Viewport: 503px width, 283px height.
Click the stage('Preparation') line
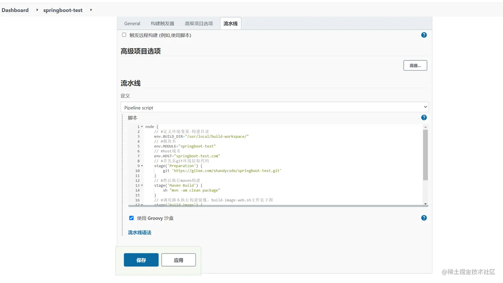pyautogui.click(x=178, y=166)
